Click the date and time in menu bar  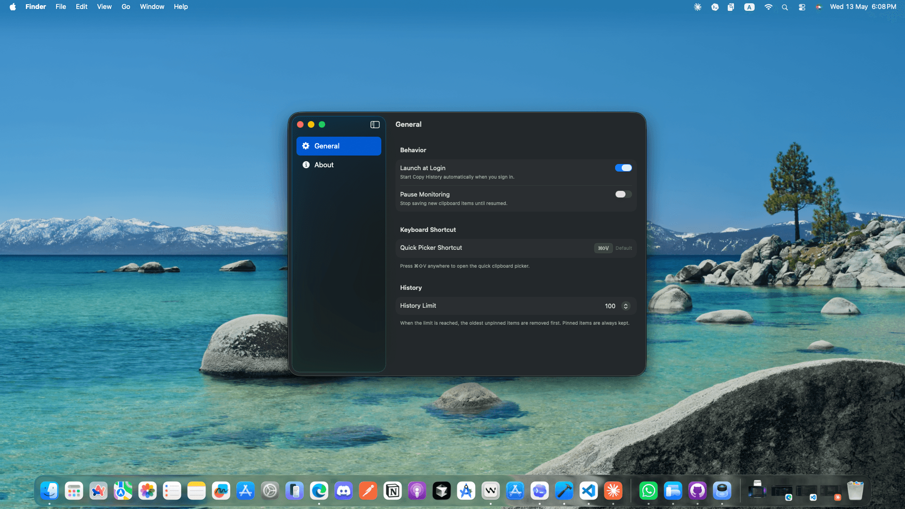tap(863, 7)
